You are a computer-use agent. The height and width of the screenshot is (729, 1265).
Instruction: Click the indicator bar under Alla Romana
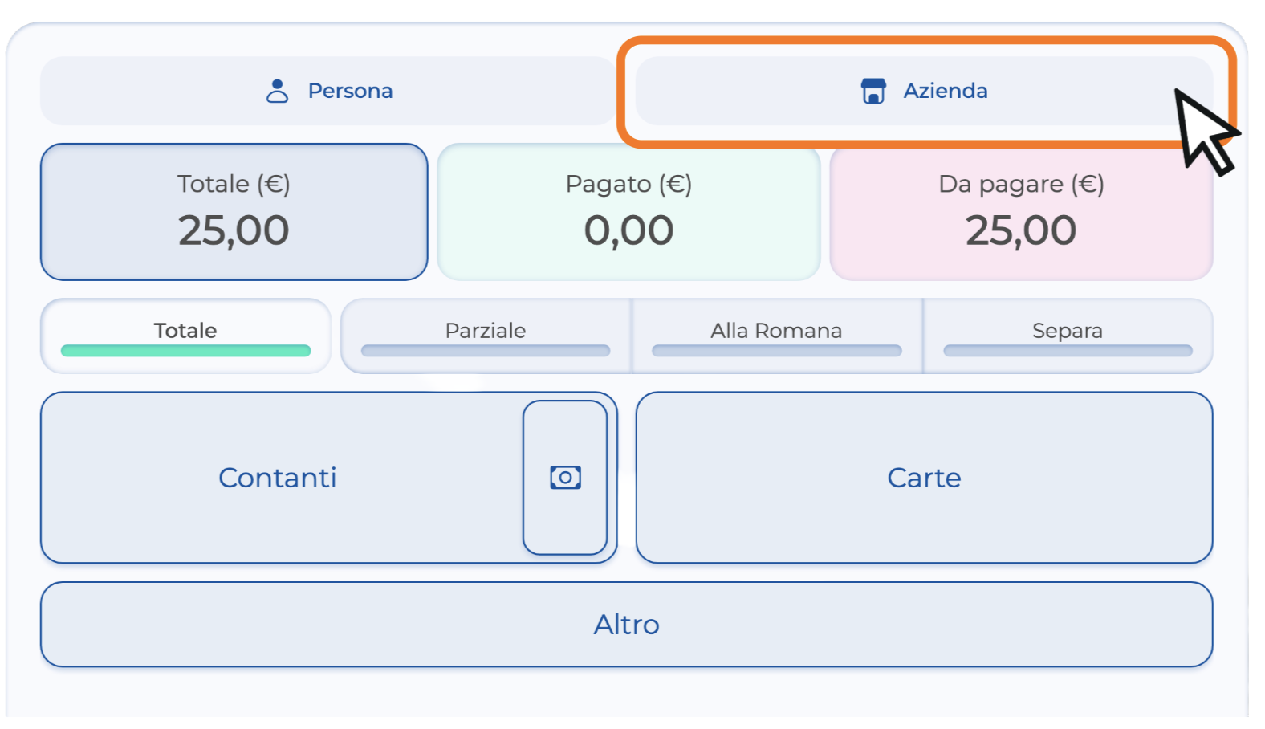point(776,351)
